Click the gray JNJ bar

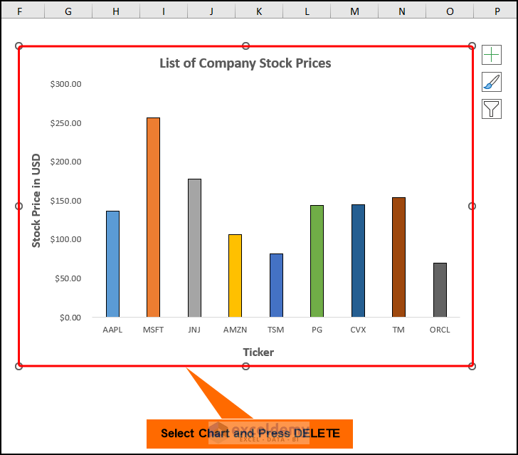tap(194, 248)
